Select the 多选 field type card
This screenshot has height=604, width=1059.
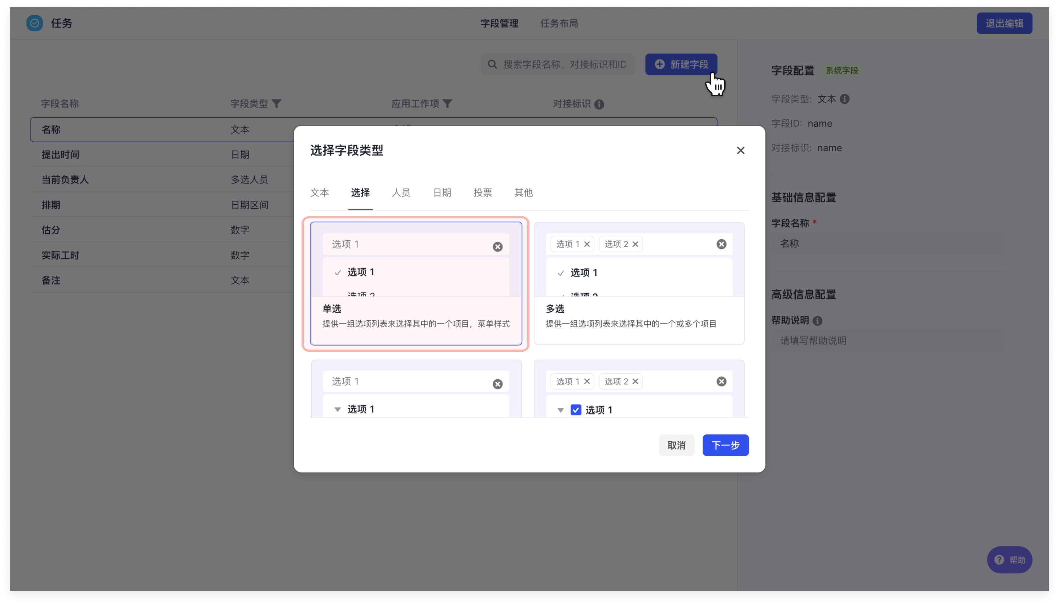point(638,284)
